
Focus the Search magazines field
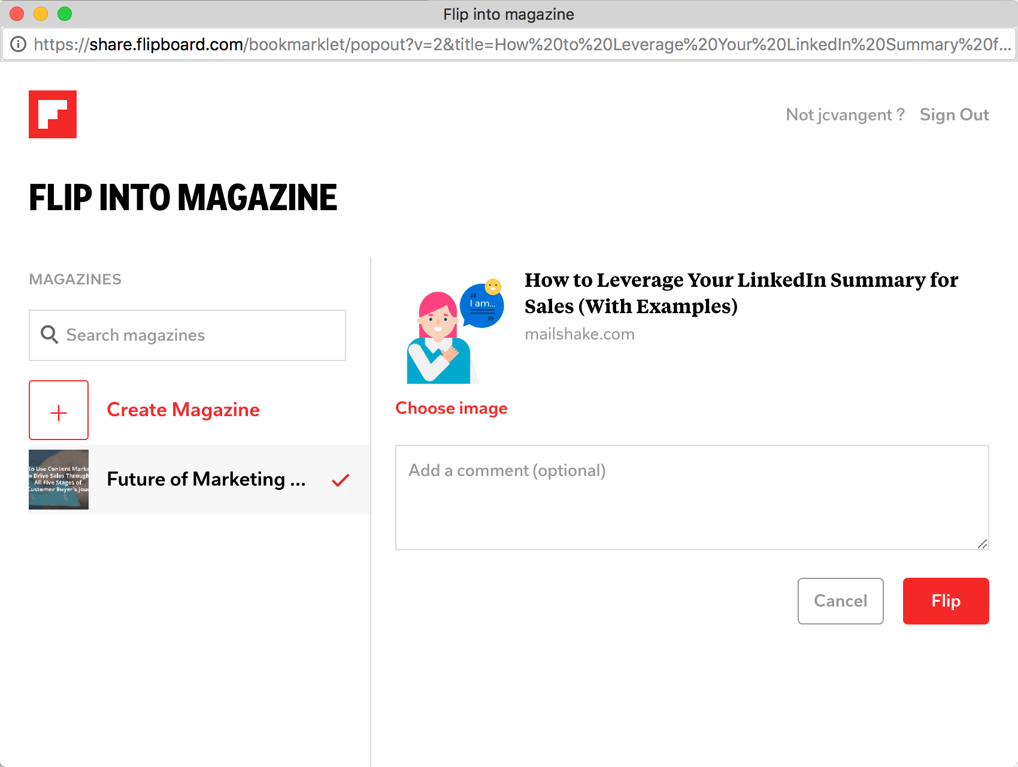(187, 335)
